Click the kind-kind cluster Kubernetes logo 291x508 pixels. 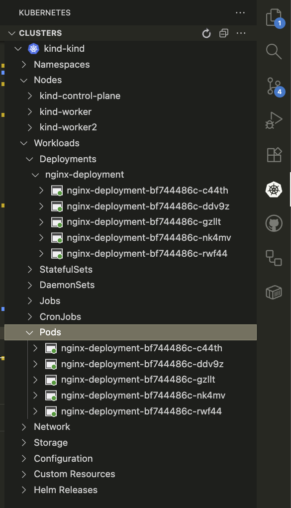34,49
